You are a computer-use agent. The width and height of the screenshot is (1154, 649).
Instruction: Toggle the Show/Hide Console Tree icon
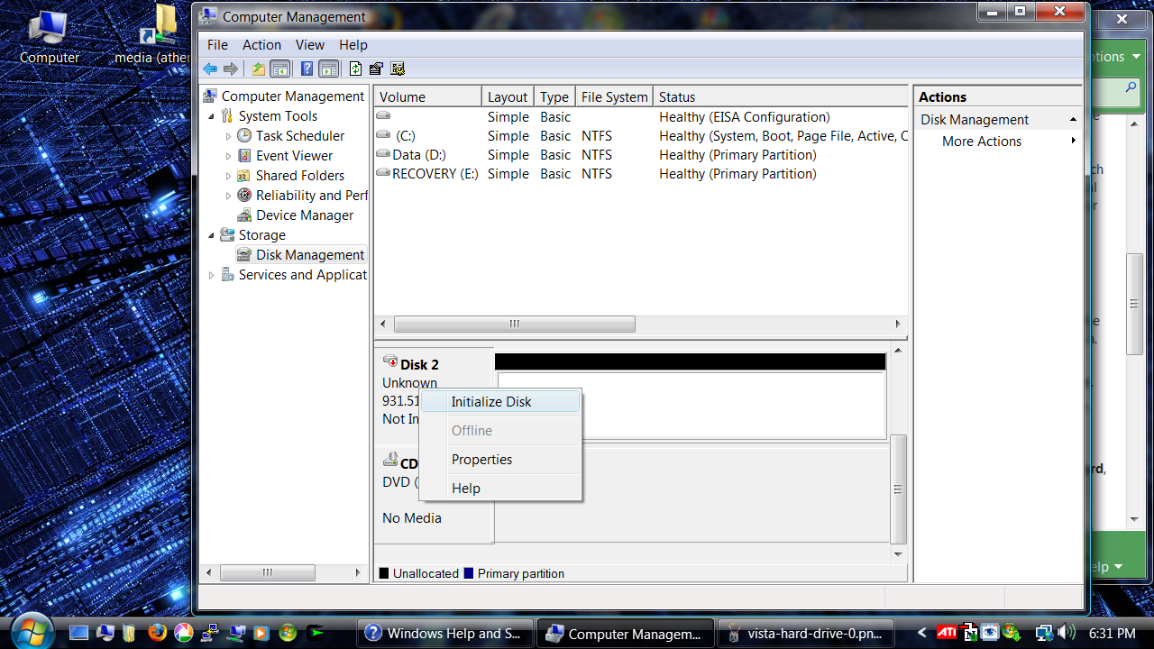(279, 69)
